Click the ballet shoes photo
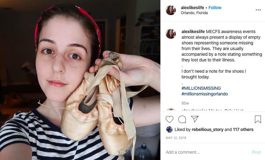Screen dimensions: 265x160 coord(80,80)
